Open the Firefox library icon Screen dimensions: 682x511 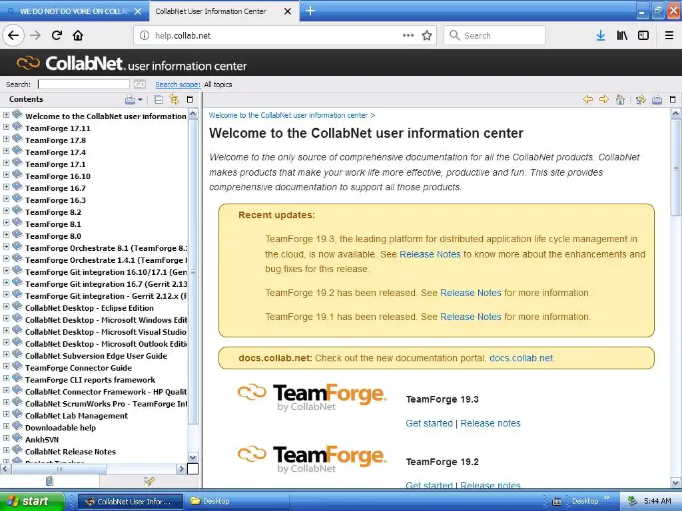[x=622, y=36]
